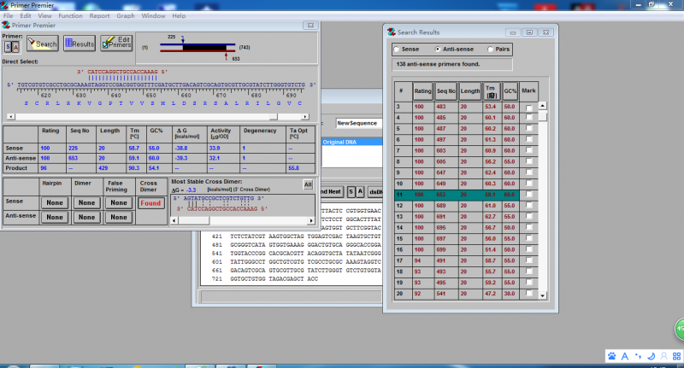Image resolution: width=684 pixels, height=368 pixels.
Task: Check the Mark box for row 3
Action: [528, 107]
